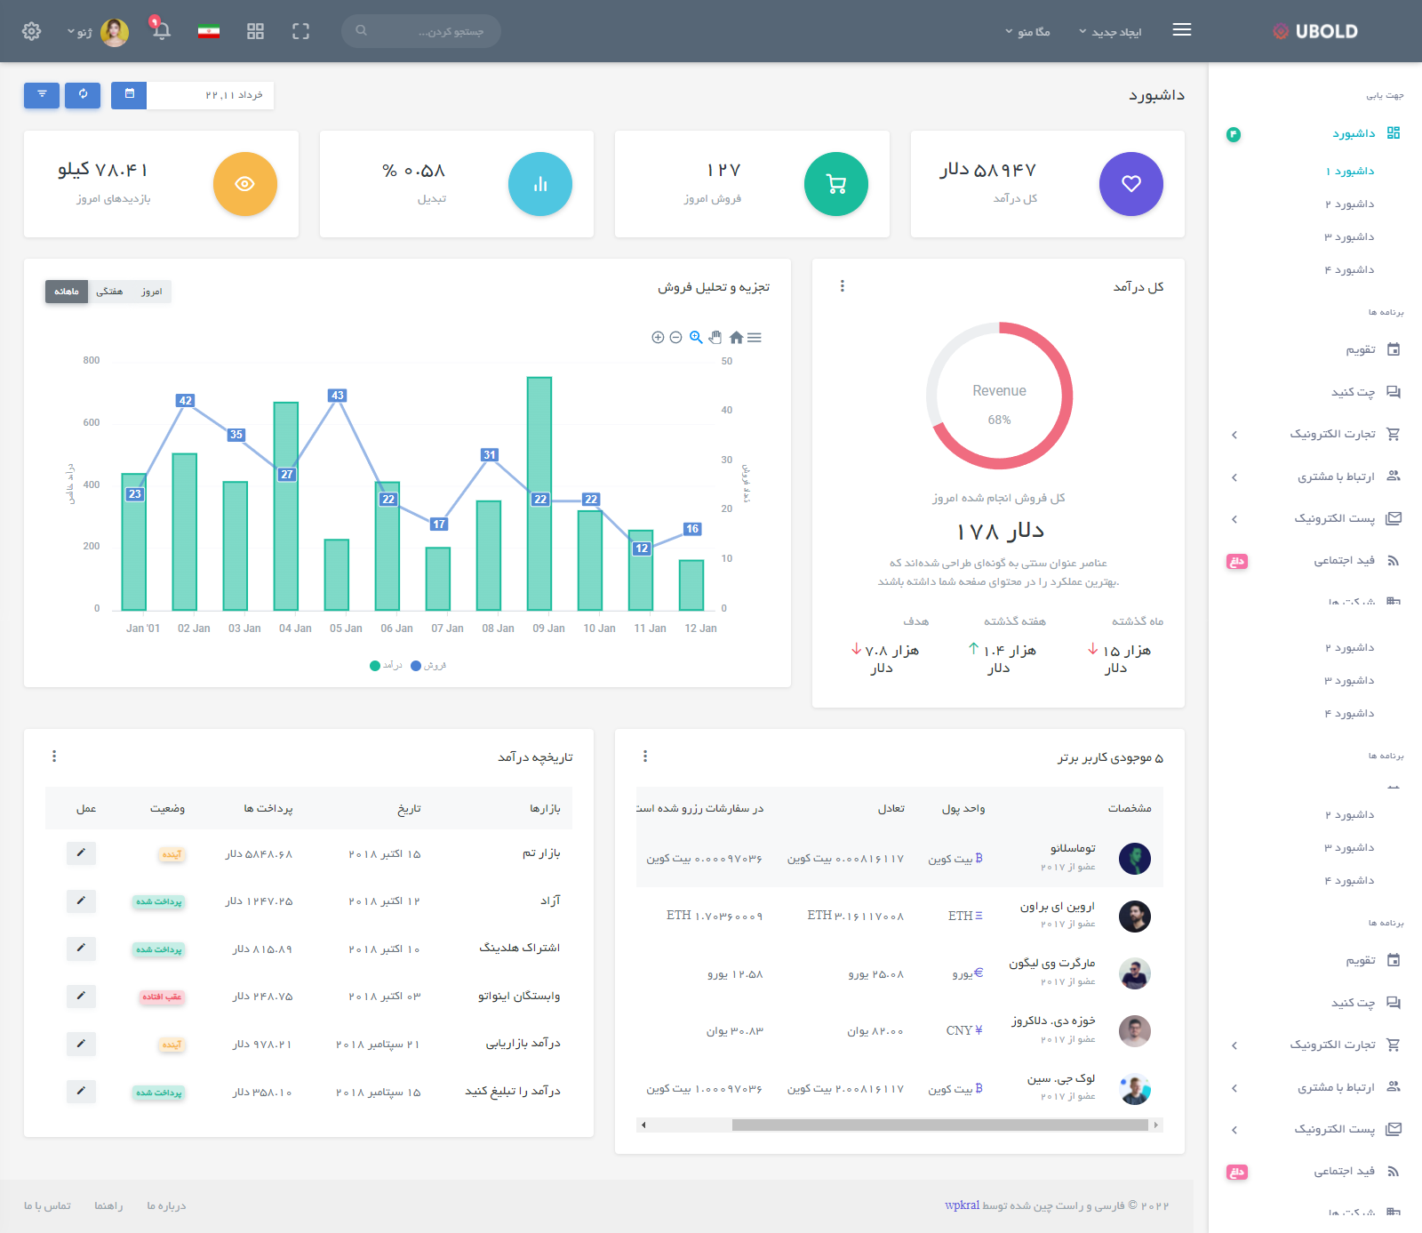1422x1233 pixels.
Task: Toggle fullscreen mode icon
Action: (300, 31)
